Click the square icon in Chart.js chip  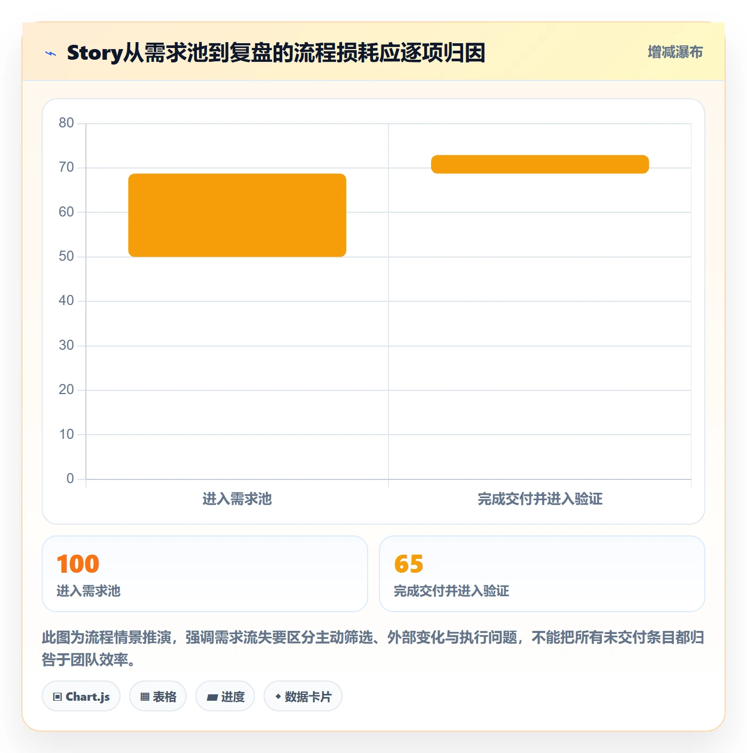[x=58, y=696]
